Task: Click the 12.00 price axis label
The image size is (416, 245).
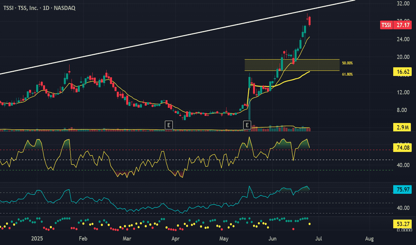Action: click(x=403, y=93)
